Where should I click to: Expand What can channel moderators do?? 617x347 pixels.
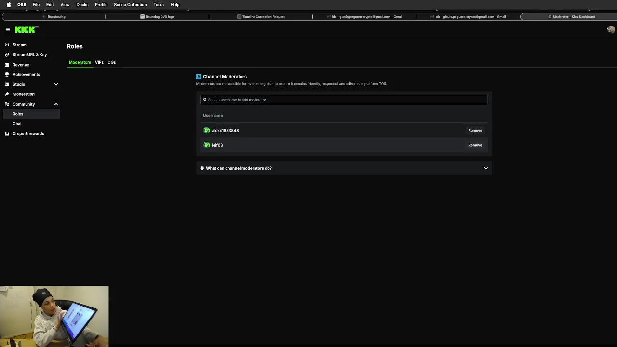click(344, 168)
